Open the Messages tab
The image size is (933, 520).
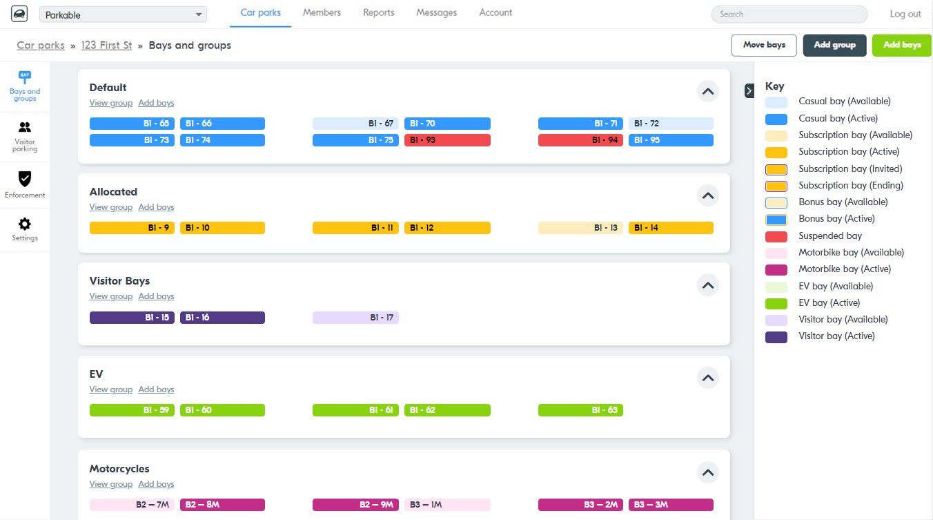(437, 13)
